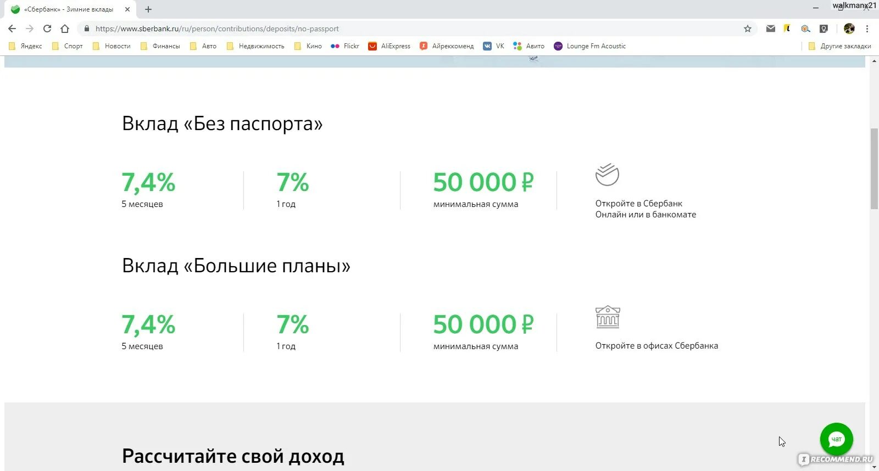Image resolution: width=879 pixels, height=471 pixels.
Task: Open the VK bookmark
Action: (493, 46)
